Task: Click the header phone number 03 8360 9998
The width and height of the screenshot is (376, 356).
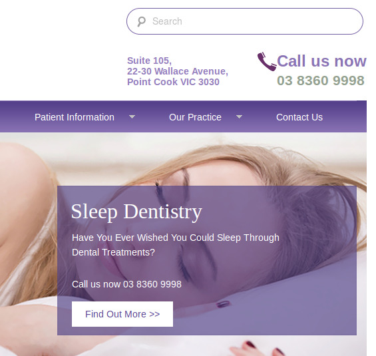Action: tap(321, 81)
